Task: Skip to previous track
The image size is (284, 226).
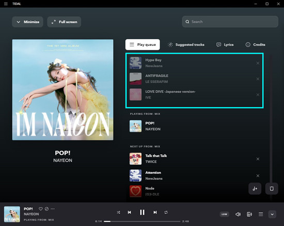Action: coord(129,212)
